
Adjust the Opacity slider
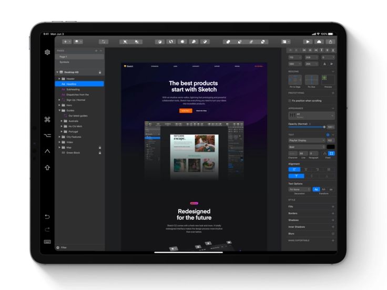(x=307, y=127)
